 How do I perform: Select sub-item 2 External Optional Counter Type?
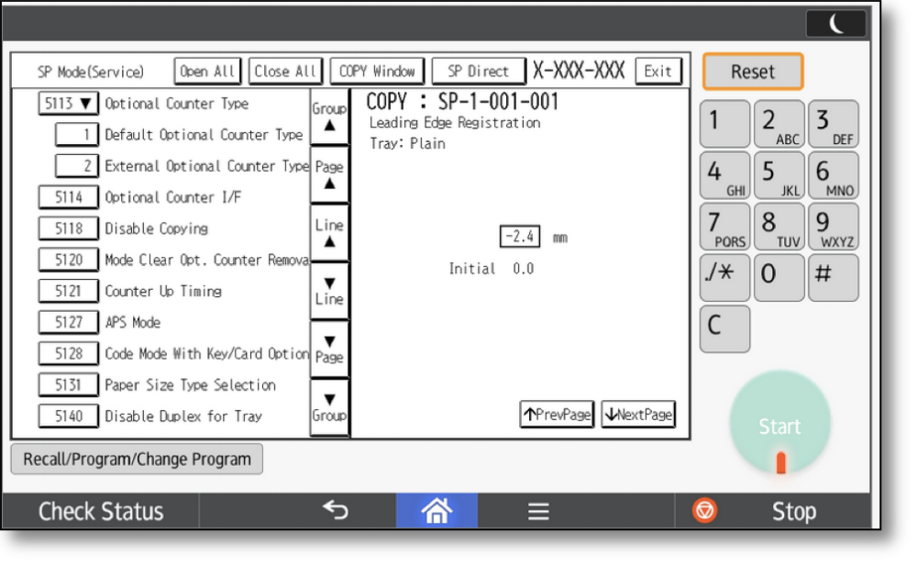coord(77,166)
